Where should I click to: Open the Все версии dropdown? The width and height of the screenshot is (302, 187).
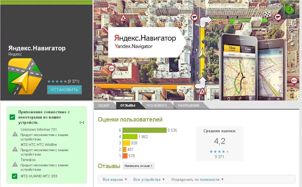pos(115,179)
